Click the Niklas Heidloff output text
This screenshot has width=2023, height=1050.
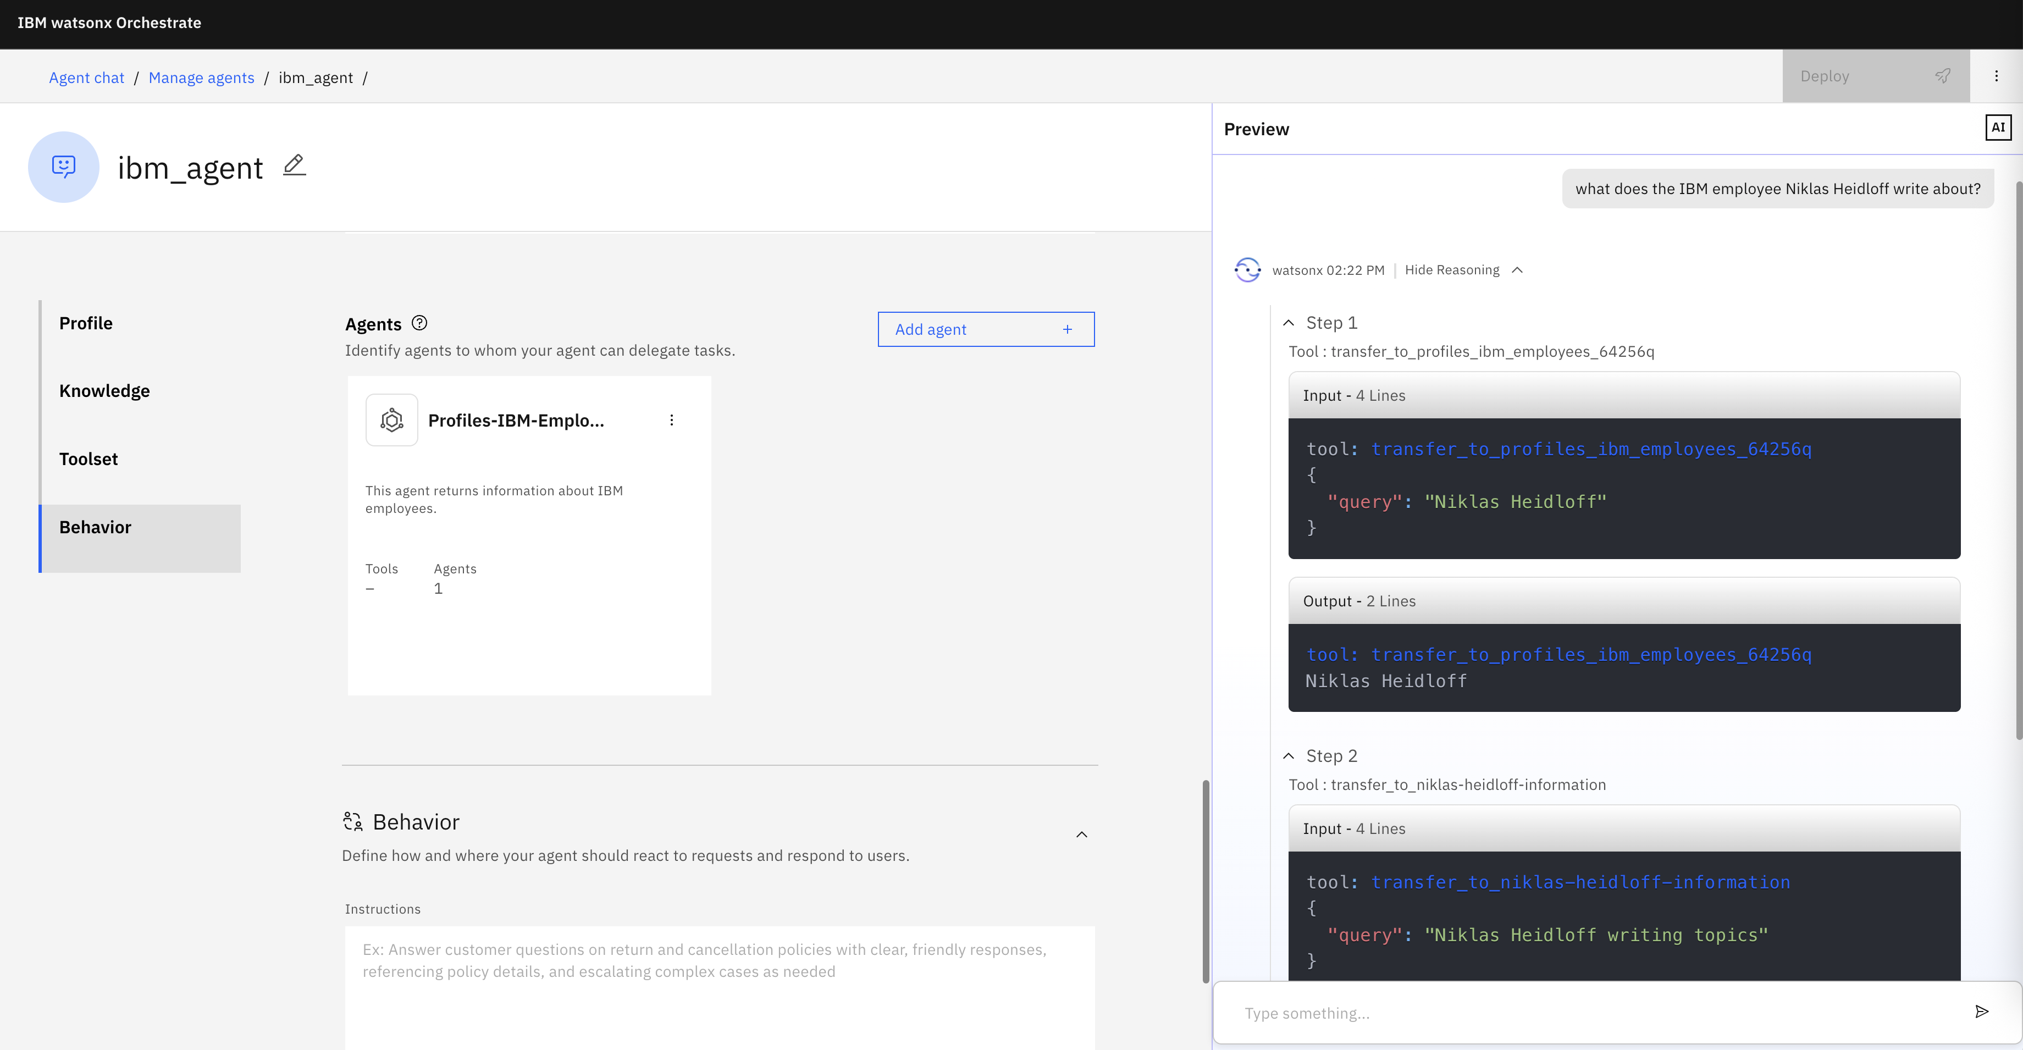(1385, 681)
